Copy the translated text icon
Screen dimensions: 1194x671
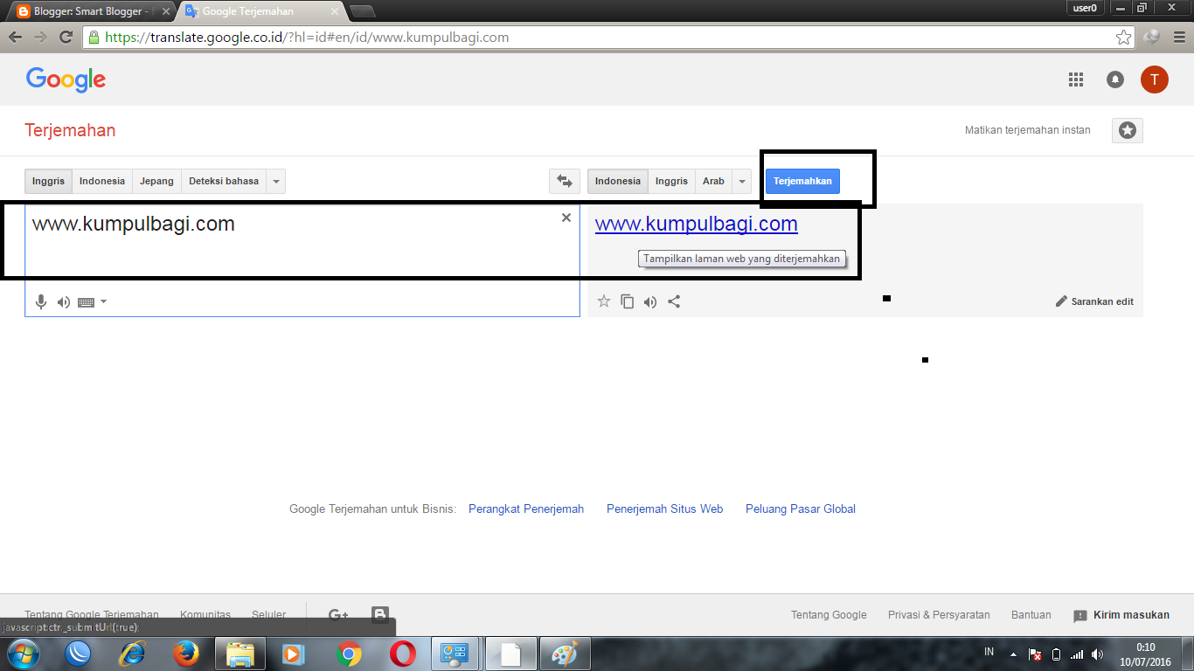[627, 301]
